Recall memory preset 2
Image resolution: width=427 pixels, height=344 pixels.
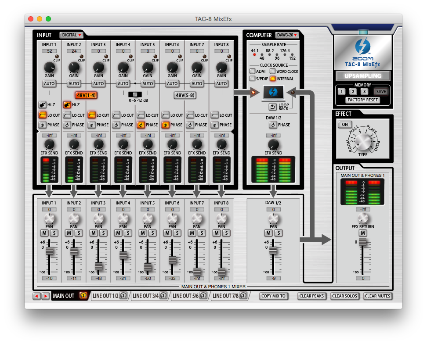pyautogui.click(x=353, y=92)
